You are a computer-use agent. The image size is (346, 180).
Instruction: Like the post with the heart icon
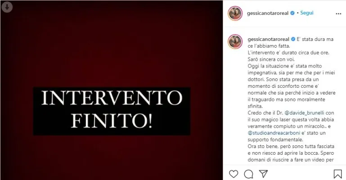[234, 174]
